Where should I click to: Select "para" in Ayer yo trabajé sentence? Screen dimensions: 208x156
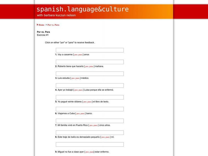tap(80, 90)
